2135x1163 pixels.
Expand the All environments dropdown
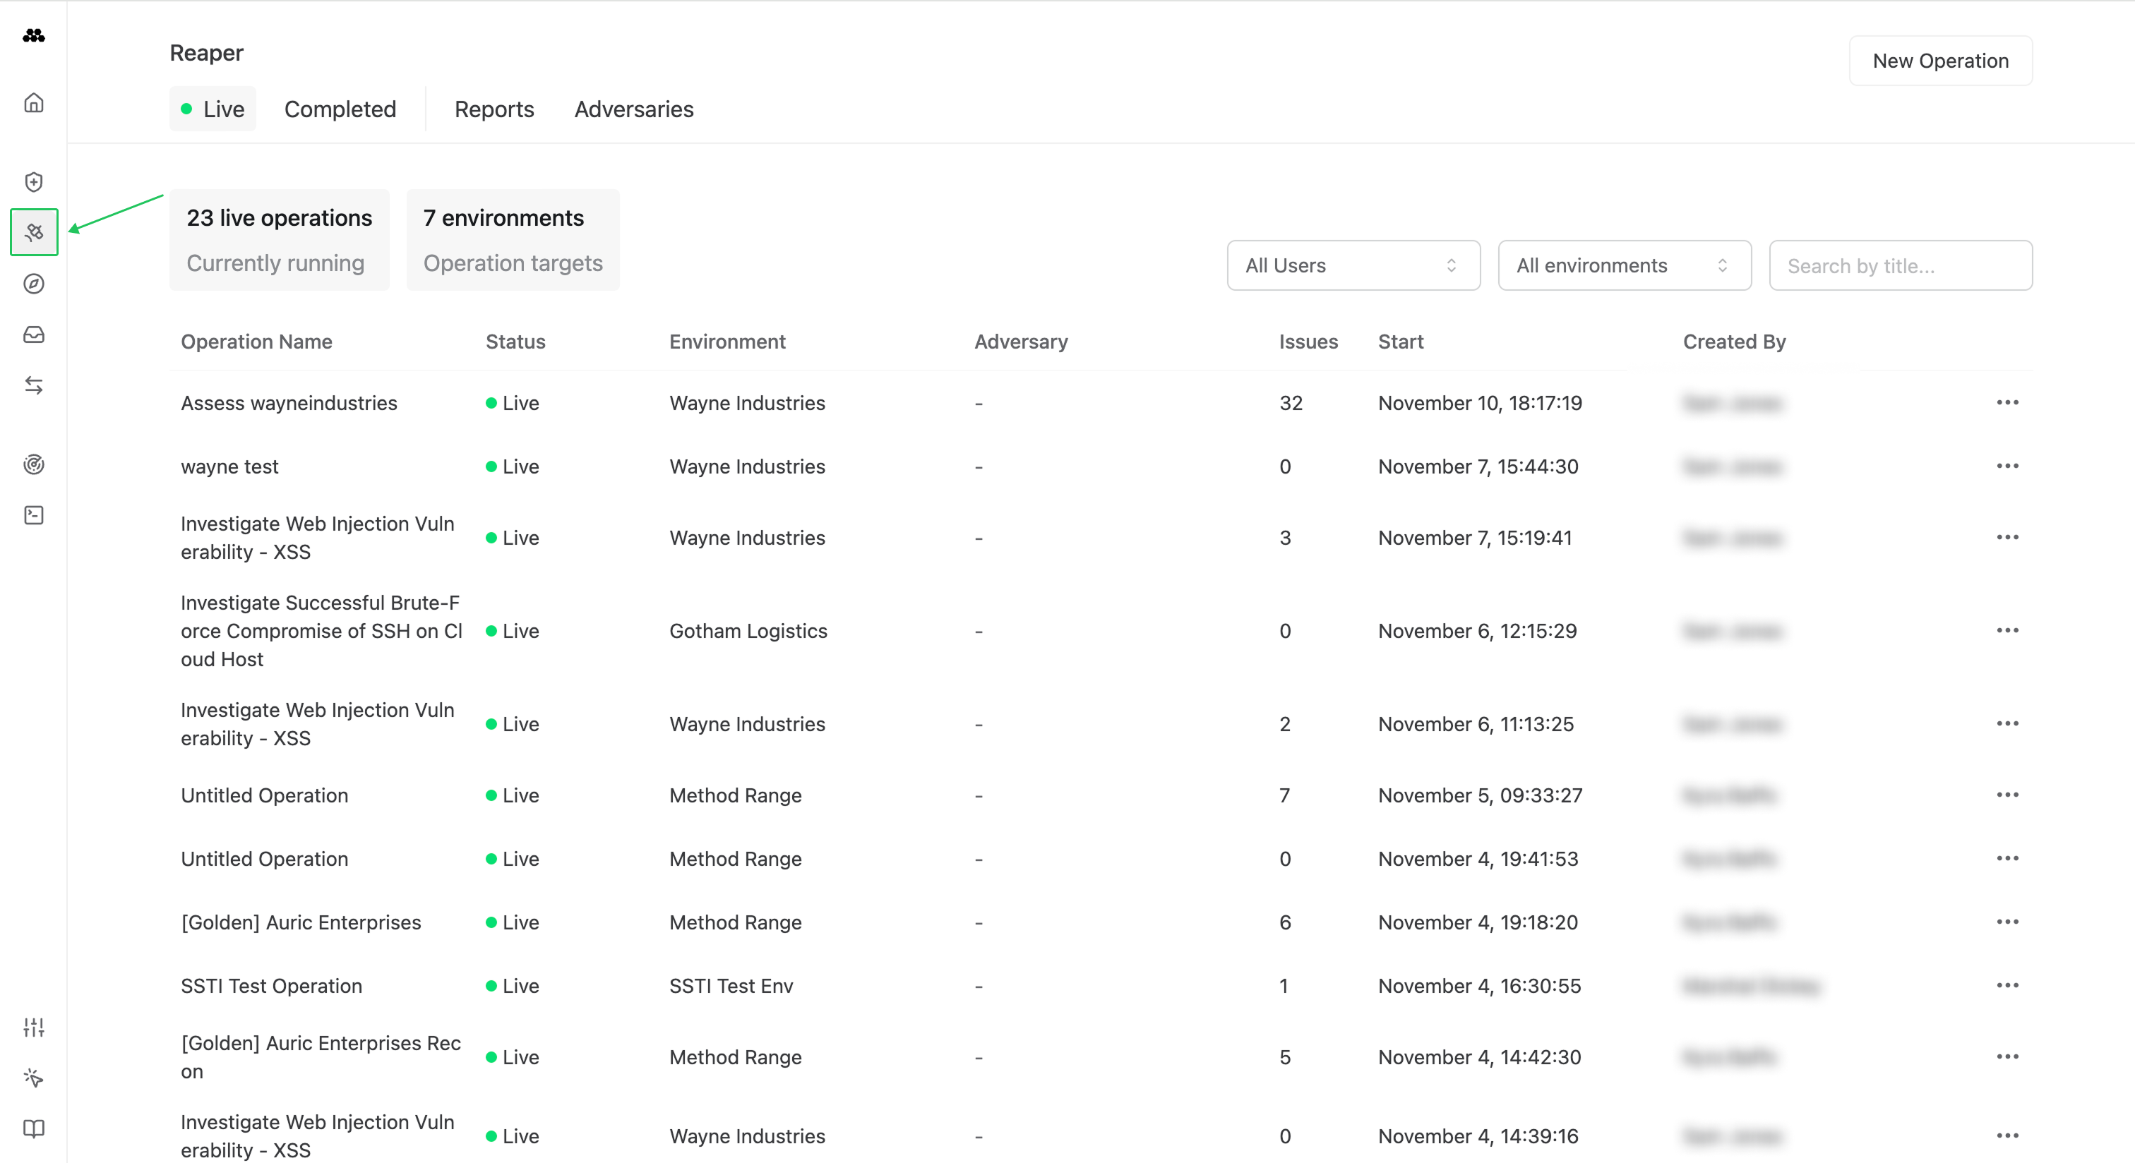pos(1624,265)
